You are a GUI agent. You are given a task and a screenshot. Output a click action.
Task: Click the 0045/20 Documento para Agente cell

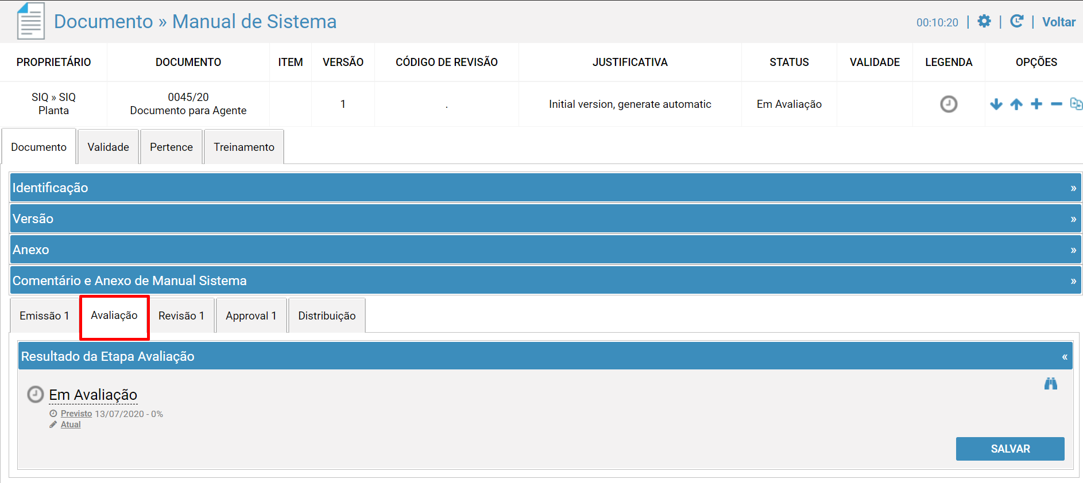click(x=188, y=104)
